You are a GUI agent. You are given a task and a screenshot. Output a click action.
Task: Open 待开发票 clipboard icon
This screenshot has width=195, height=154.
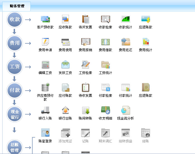[x=85, y=19]
